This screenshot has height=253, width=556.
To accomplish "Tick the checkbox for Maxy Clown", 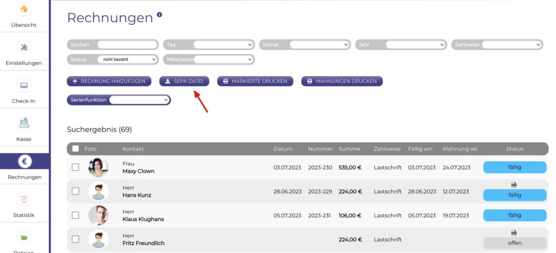I will tap(75, 167).
